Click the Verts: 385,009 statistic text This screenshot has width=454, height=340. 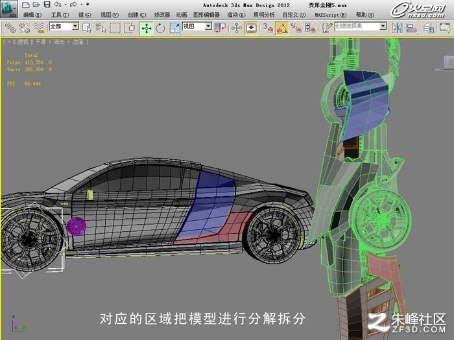tap(25, 70)
